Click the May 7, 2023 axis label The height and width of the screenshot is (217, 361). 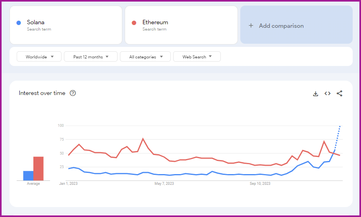[x=164, y=184]
